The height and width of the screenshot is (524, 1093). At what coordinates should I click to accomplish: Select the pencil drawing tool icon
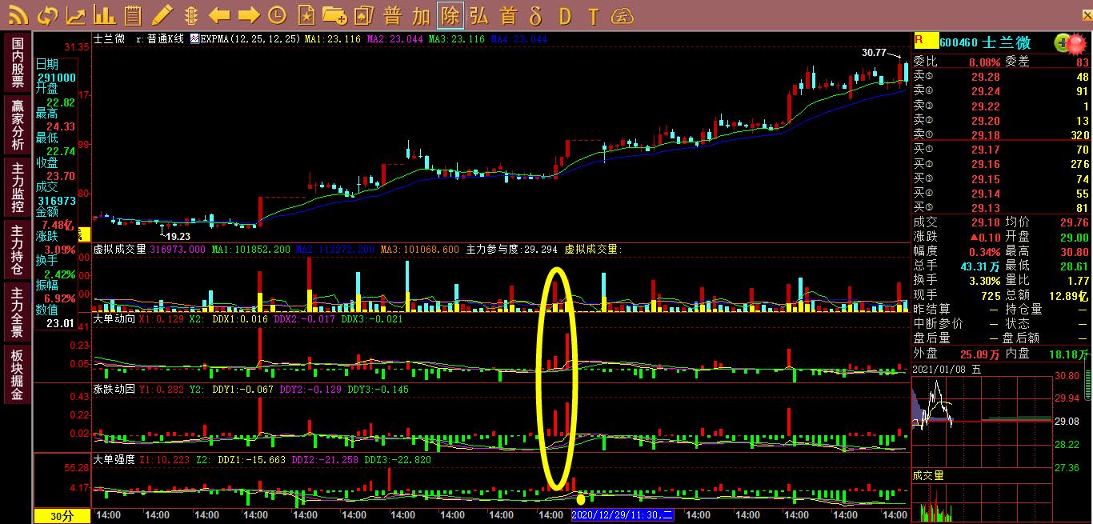(162, 14)
